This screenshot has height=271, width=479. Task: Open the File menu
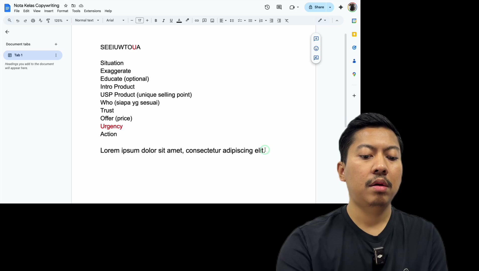tap(17, 11)
